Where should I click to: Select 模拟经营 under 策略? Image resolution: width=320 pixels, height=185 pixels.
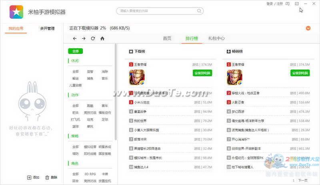90,147
